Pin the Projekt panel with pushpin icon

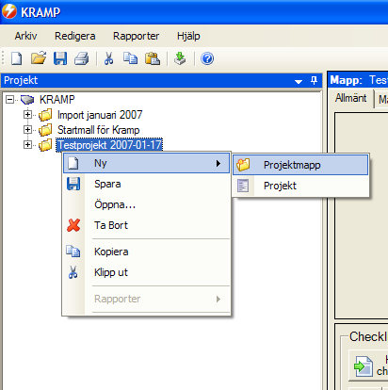tap(314, 81)
